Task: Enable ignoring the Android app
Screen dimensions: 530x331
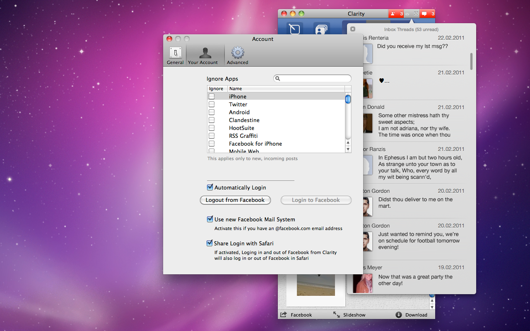Action: (x=212, y=112)
